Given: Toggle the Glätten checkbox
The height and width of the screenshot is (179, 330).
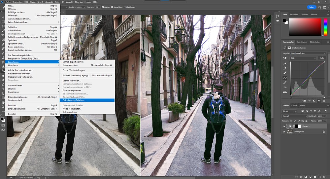Looking at the screenshot, I should pos(103,7).
